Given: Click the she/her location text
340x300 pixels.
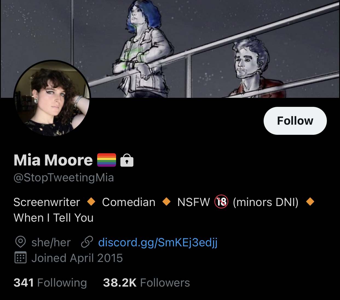Looking at the screenshot, I should click(51, 242).
